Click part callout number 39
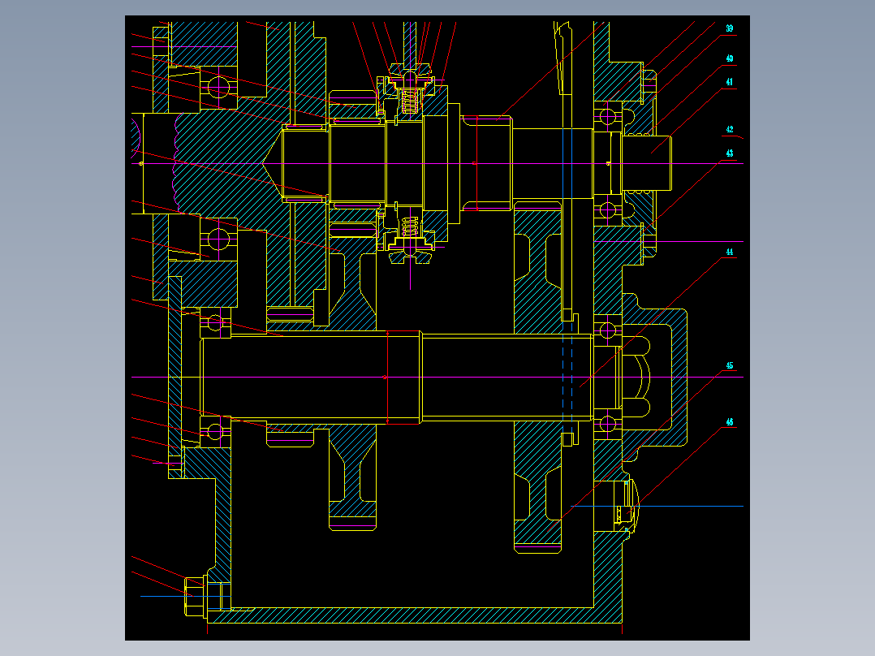Image resolution: width=875 pixels, height=656 pixels. [x=730, y=28]
